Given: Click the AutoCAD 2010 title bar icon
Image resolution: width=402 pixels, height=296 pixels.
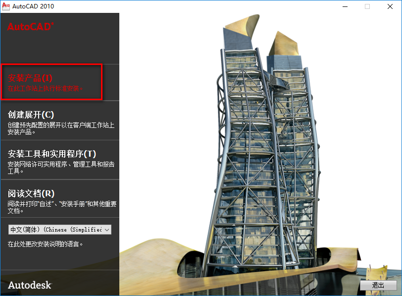Looking at the screenshot, I should coord(6,6).
